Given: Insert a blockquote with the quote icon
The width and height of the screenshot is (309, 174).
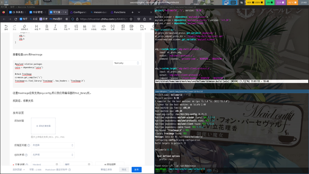Looking at the screenshot, I should click(x=85, y=27).
